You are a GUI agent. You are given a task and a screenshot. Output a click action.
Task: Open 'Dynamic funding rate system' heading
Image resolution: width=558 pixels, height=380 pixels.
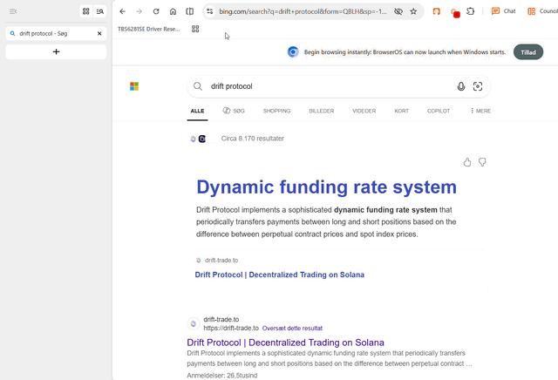click(x=326, y=187)
